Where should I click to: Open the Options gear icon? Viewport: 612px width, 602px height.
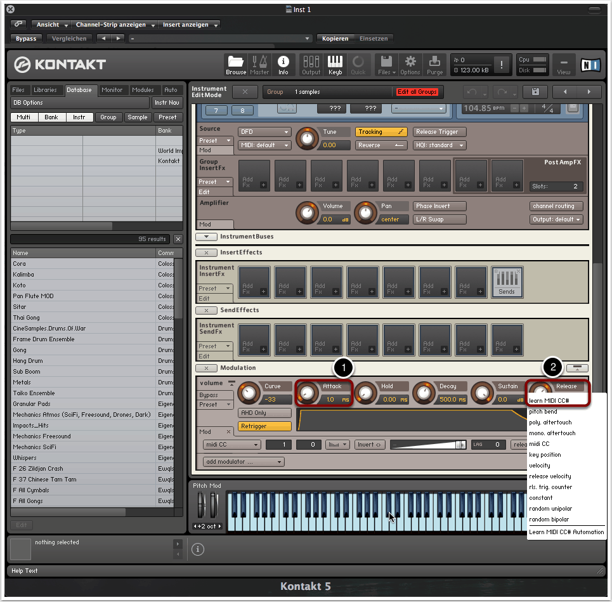pos(410,64)
